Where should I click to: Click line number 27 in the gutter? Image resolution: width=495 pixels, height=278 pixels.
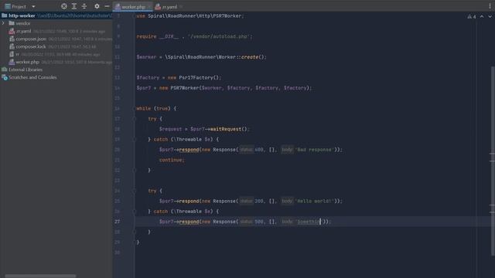(117, 222)
